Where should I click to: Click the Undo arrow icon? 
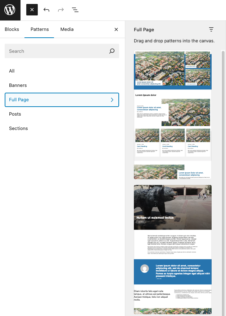click(x=46, y=10)
